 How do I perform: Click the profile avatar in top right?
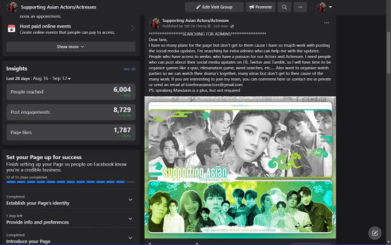[321, 7]
